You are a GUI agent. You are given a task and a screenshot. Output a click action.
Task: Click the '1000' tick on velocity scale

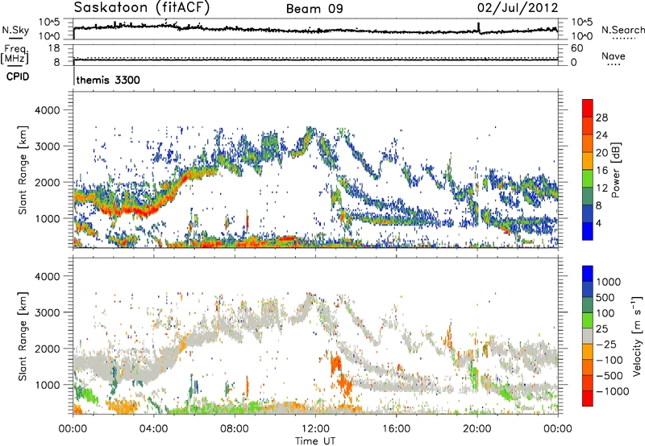[x=609, y=282]
